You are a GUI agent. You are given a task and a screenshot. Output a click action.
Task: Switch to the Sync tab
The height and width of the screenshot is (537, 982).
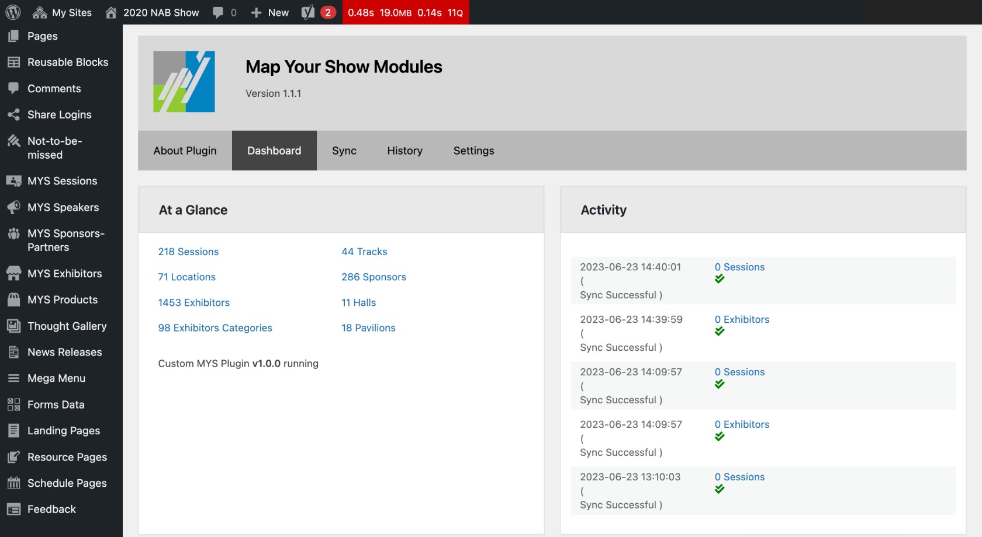pyautogui.click(x=344, y=151)
